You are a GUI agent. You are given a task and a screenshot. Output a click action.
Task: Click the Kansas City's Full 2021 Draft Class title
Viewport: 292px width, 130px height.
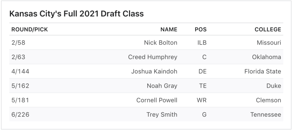(x=76, y=14)
